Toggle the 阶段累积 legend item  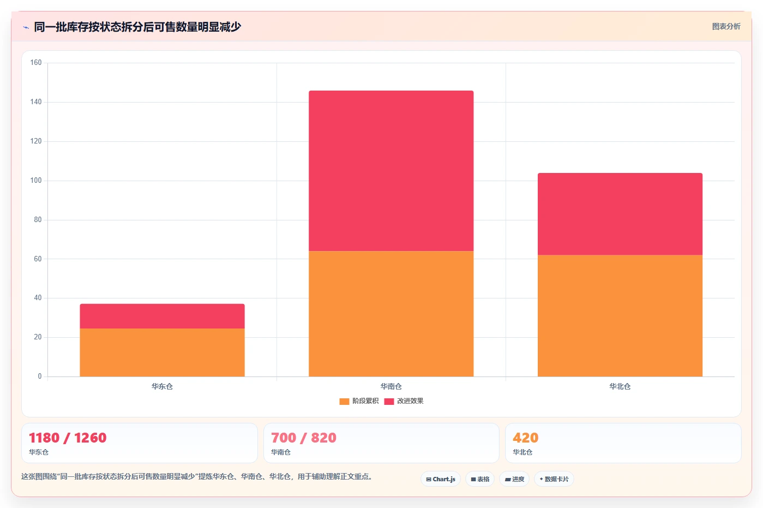(359, 401)
